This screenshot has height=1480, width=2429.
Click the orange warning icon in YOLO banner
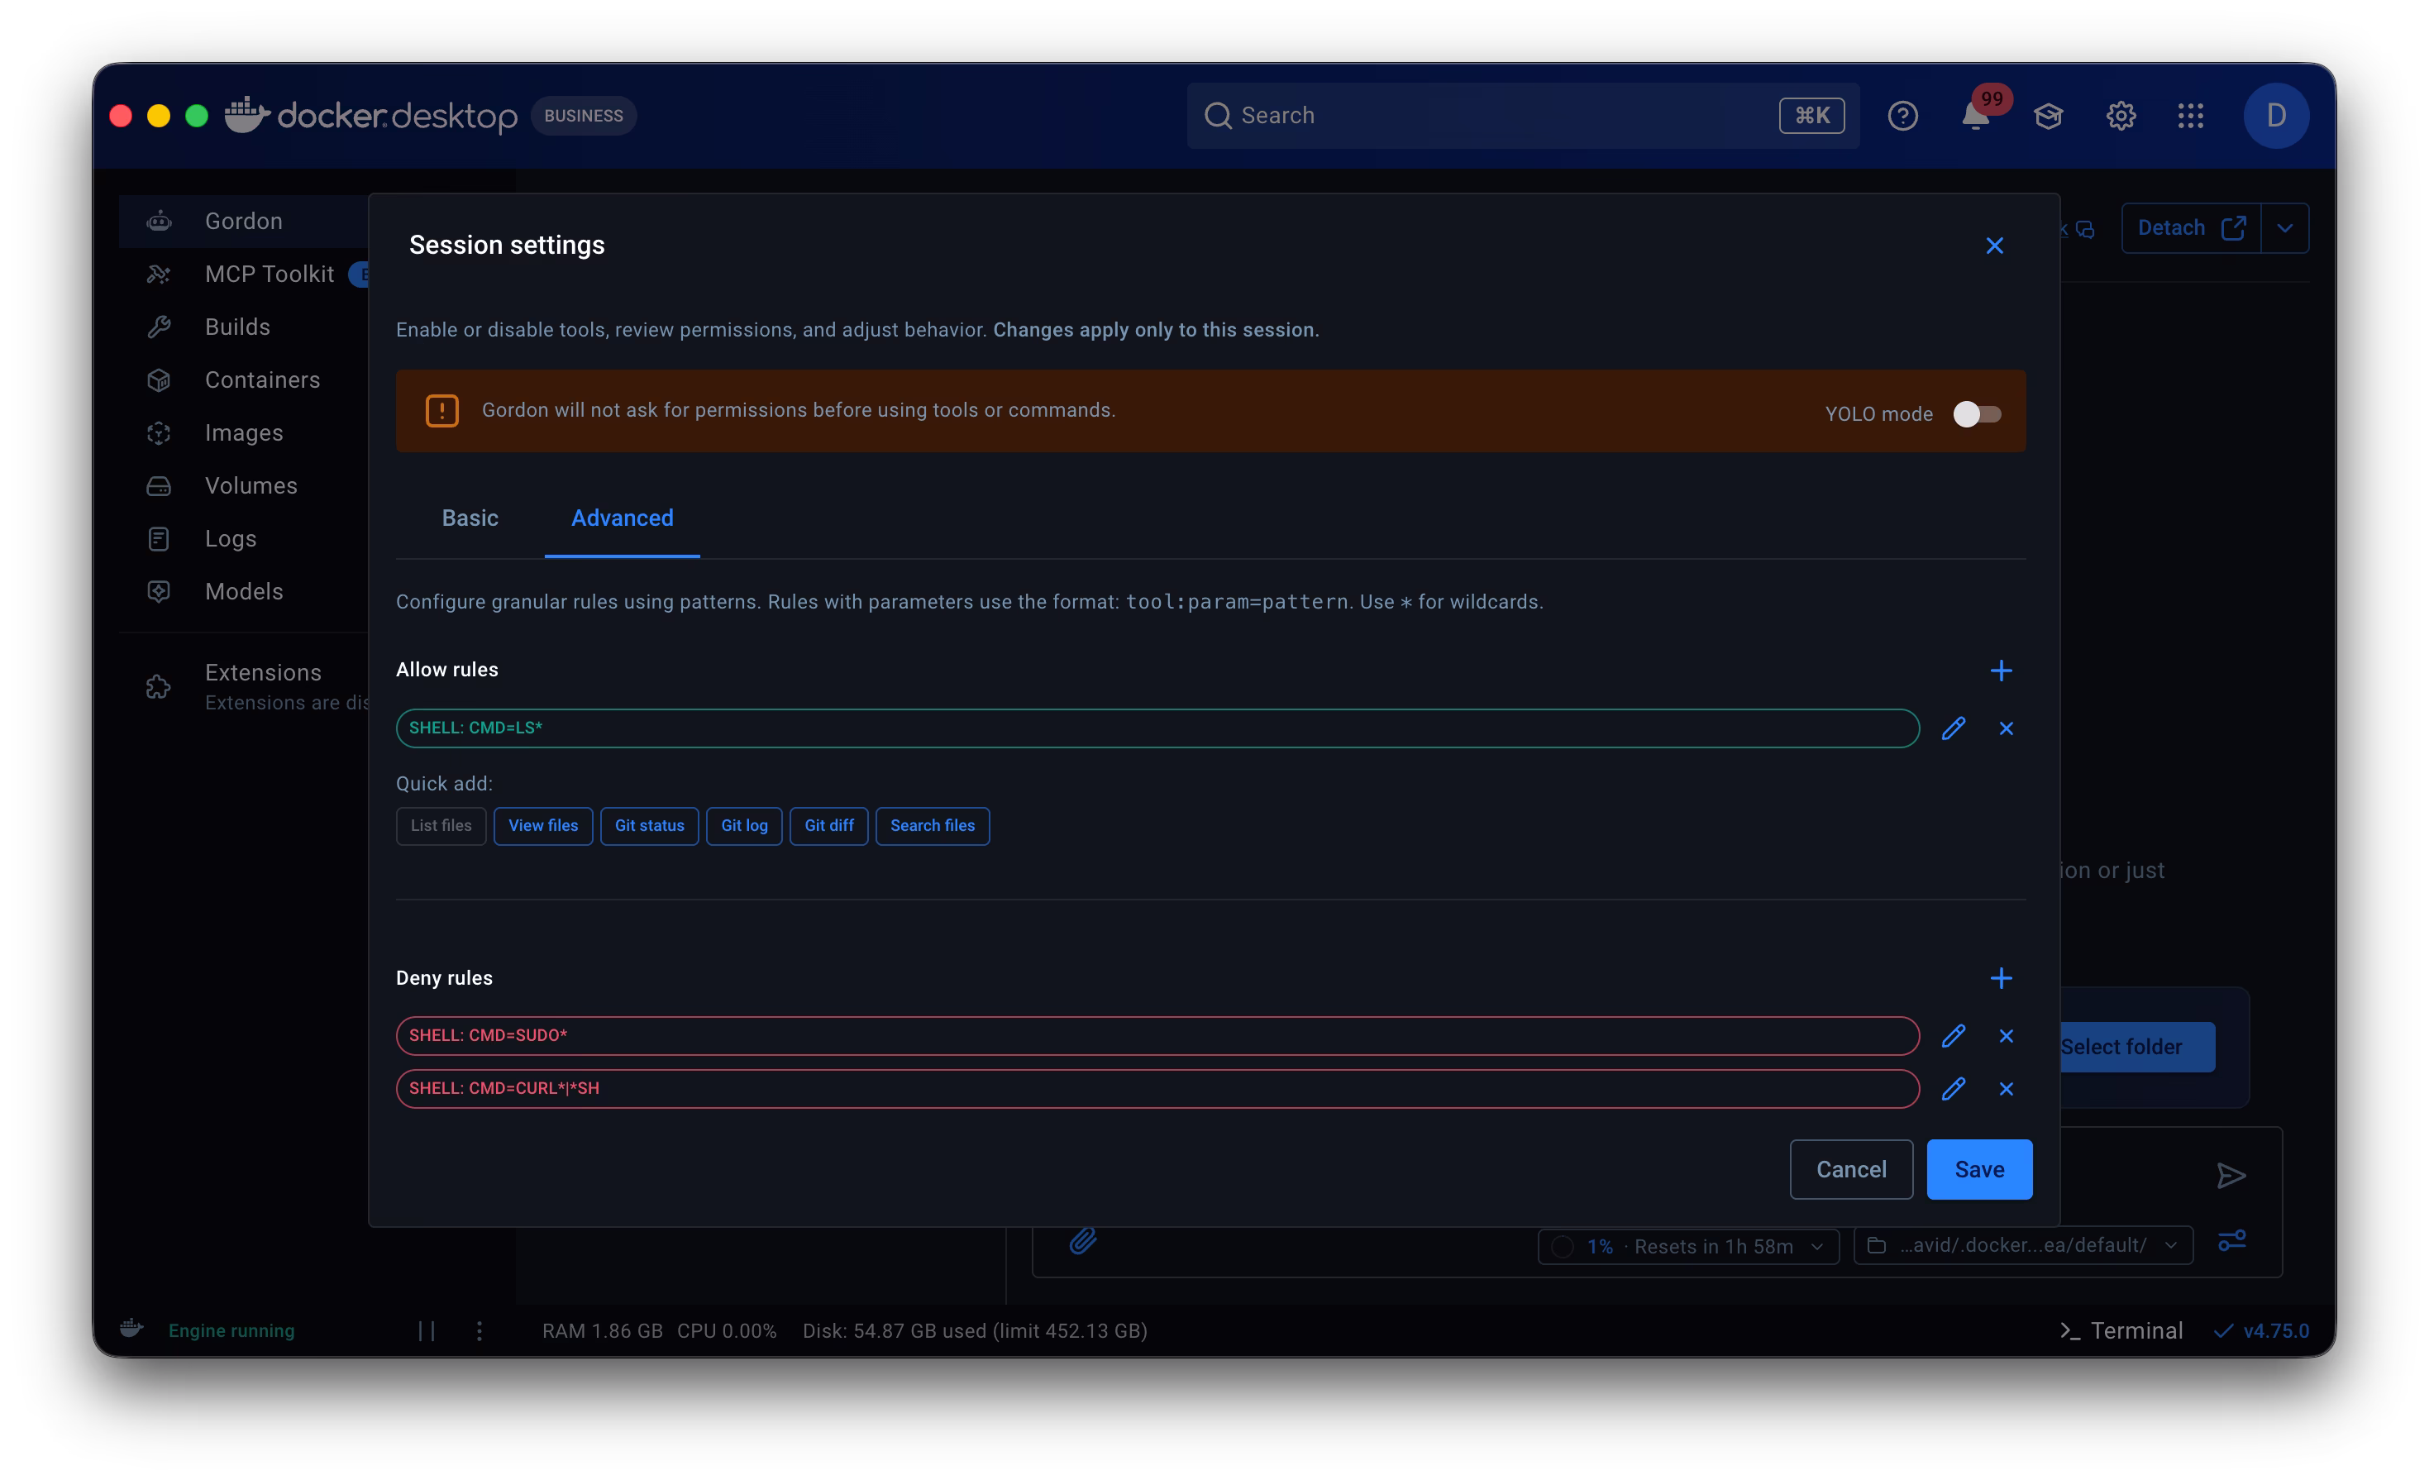click(441, 410)
